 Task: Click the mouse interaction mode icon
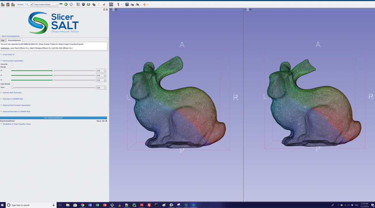point(118,4)
